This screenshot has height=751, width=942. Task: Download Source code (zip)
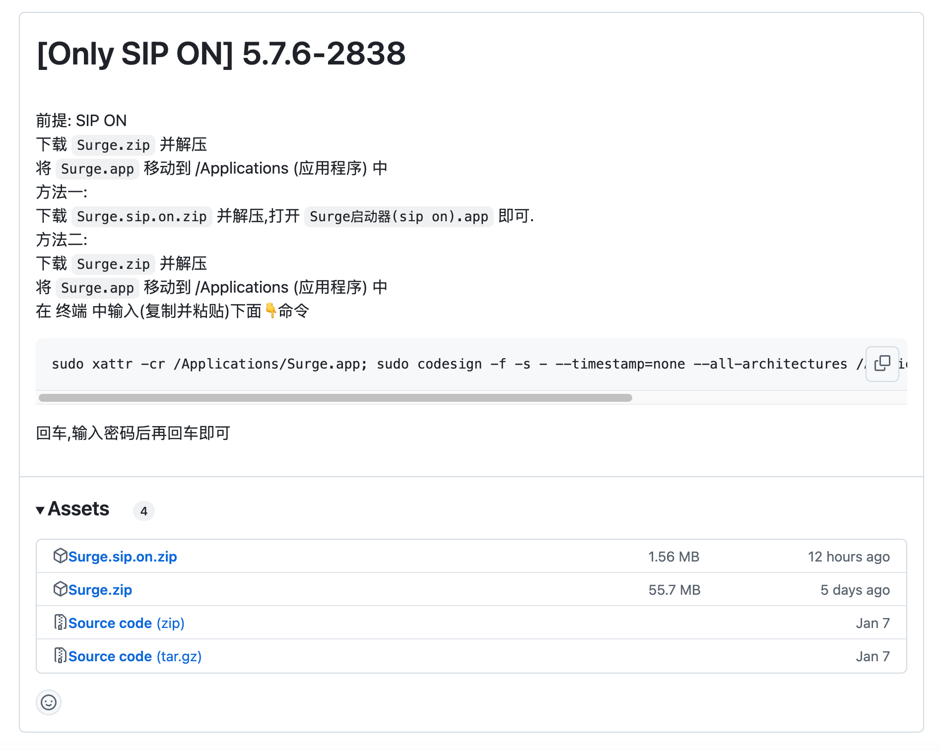tap(126, 623)
